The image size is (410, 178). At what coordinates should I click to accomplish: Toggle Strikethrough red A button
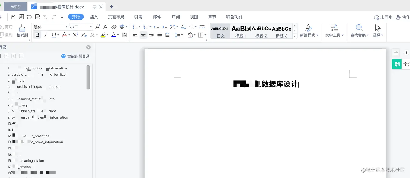[64, 35]
